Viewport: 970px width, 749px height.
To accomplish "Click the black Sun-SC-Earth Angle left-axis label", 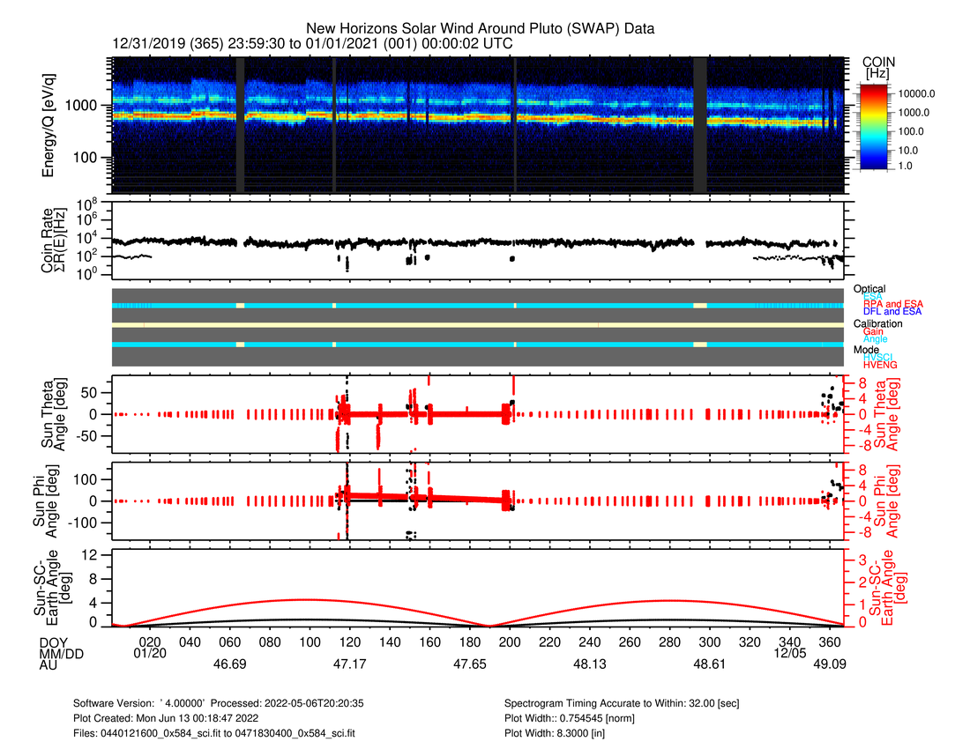I will coord(55,589).
